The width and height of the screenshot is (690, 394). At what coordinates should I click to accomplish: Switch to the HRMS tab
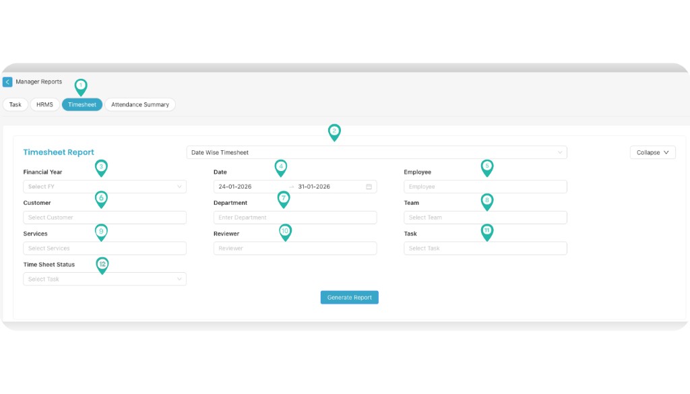[44, 104]
